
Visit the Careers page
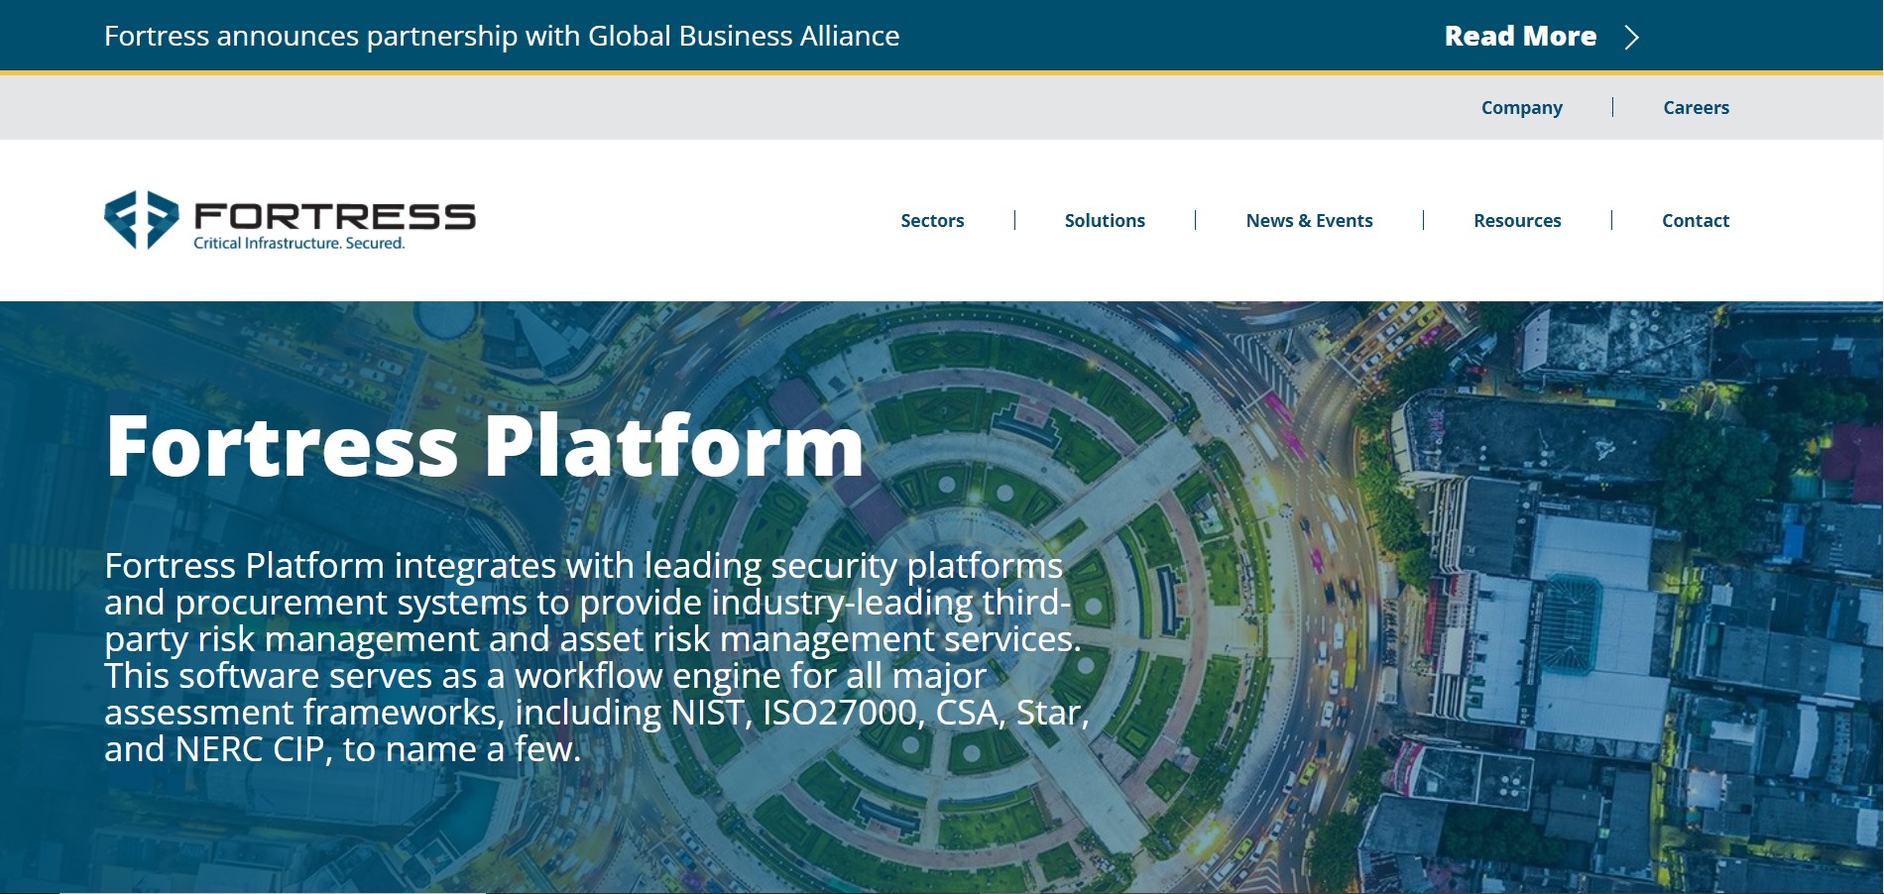[1696, 107]
